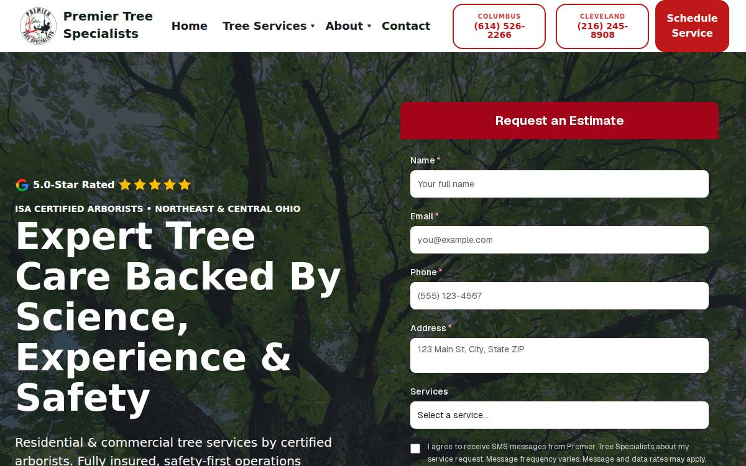This screenshot has height=466, width=746.
Task: Focus the Email input field
Action: click(x=559, y=240)
